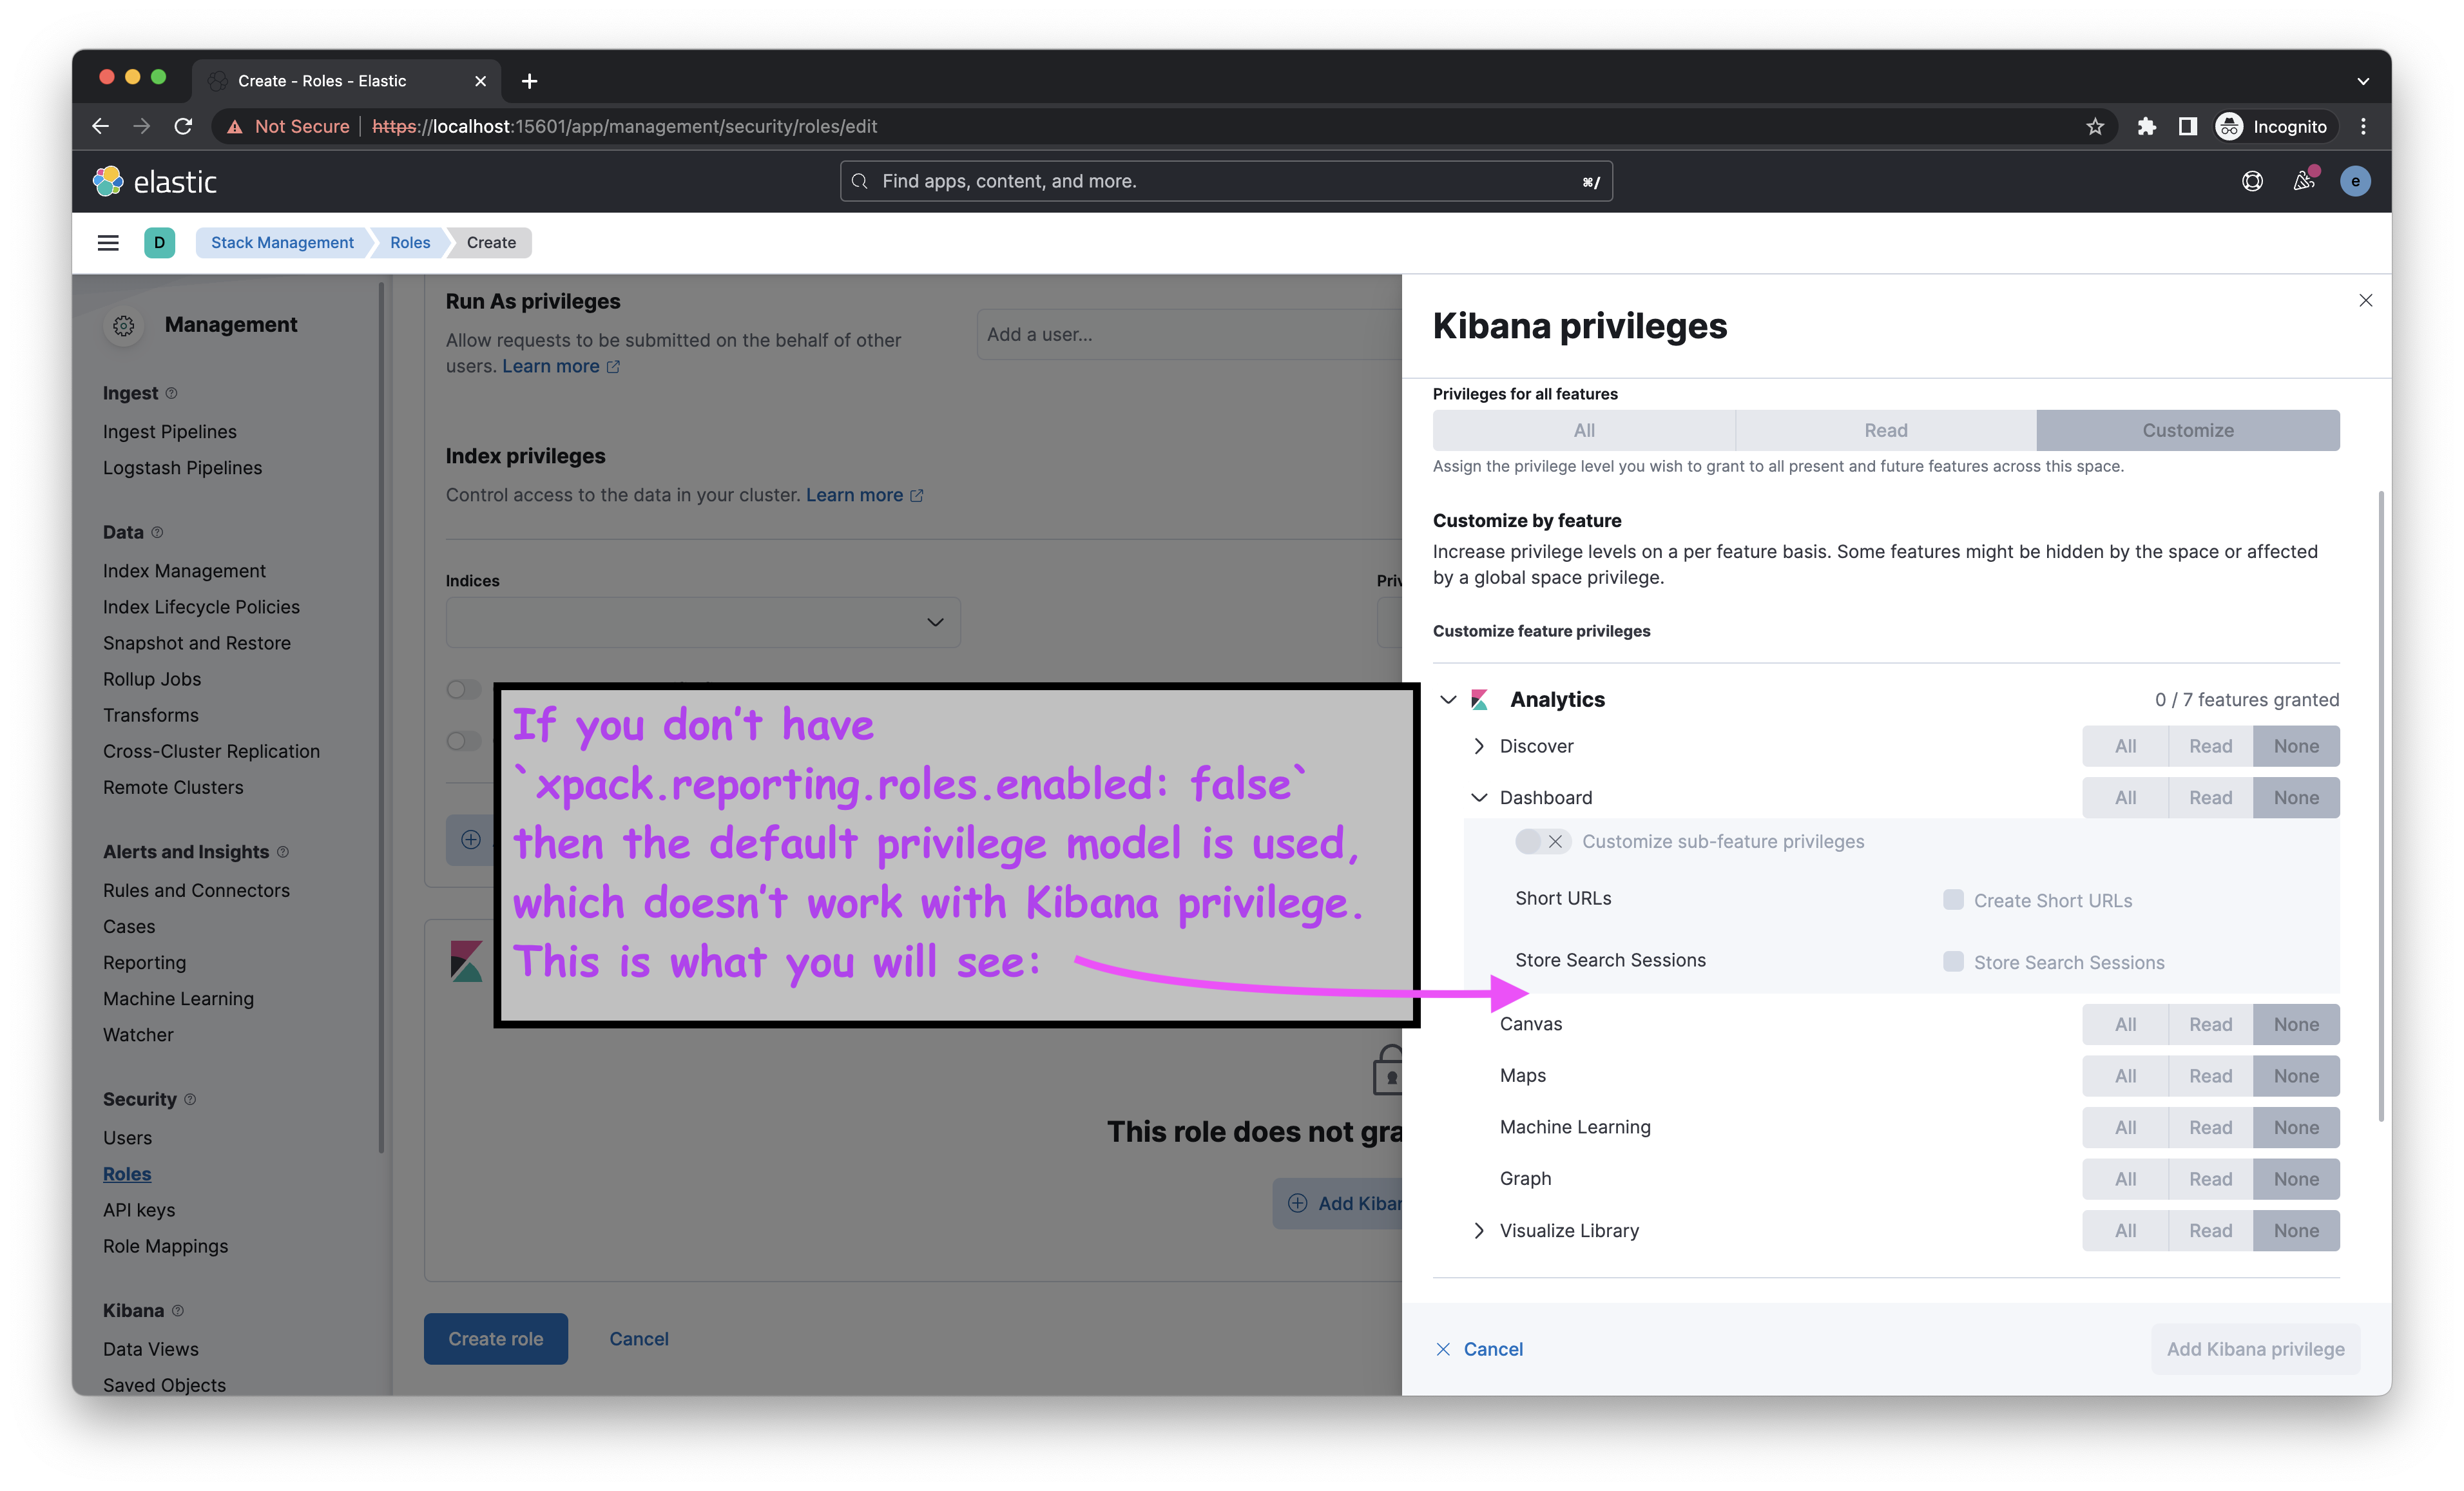Click the bookmark star in the address bar
The width and height of the screenshot is (2464, 1491).
tap(2094, 126)
